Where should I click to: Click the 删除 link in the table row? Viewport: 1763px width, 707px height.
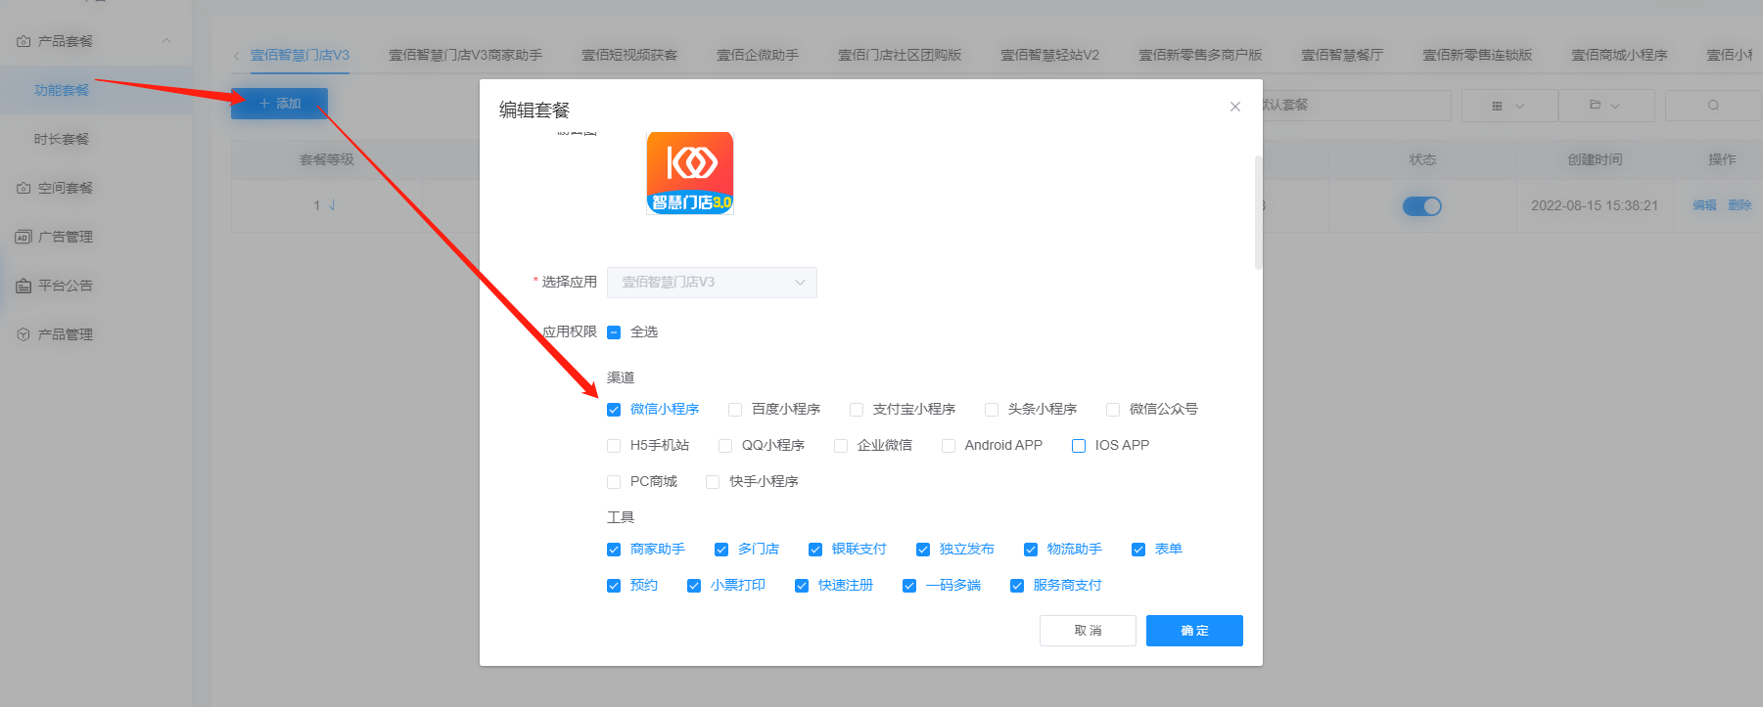(1740, 205)
